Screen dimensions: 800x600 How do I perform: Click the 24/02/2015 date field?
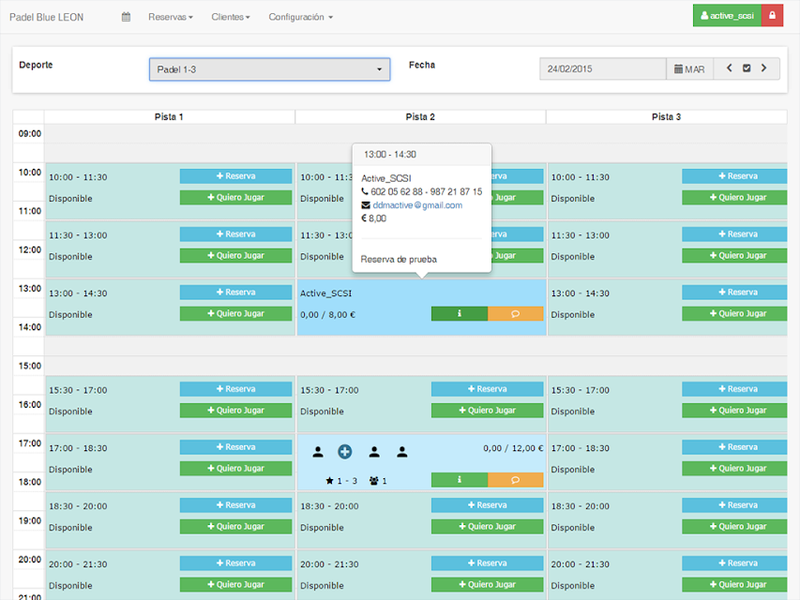click(x=602, y=69)
